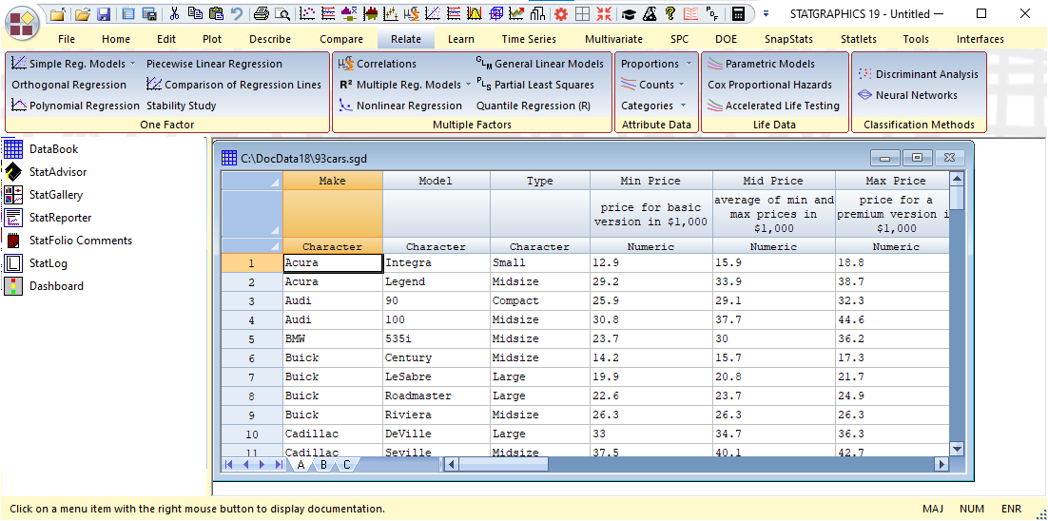
Task: Open the StatGallery sidebar icon
Action: click(x=13, y=195)
